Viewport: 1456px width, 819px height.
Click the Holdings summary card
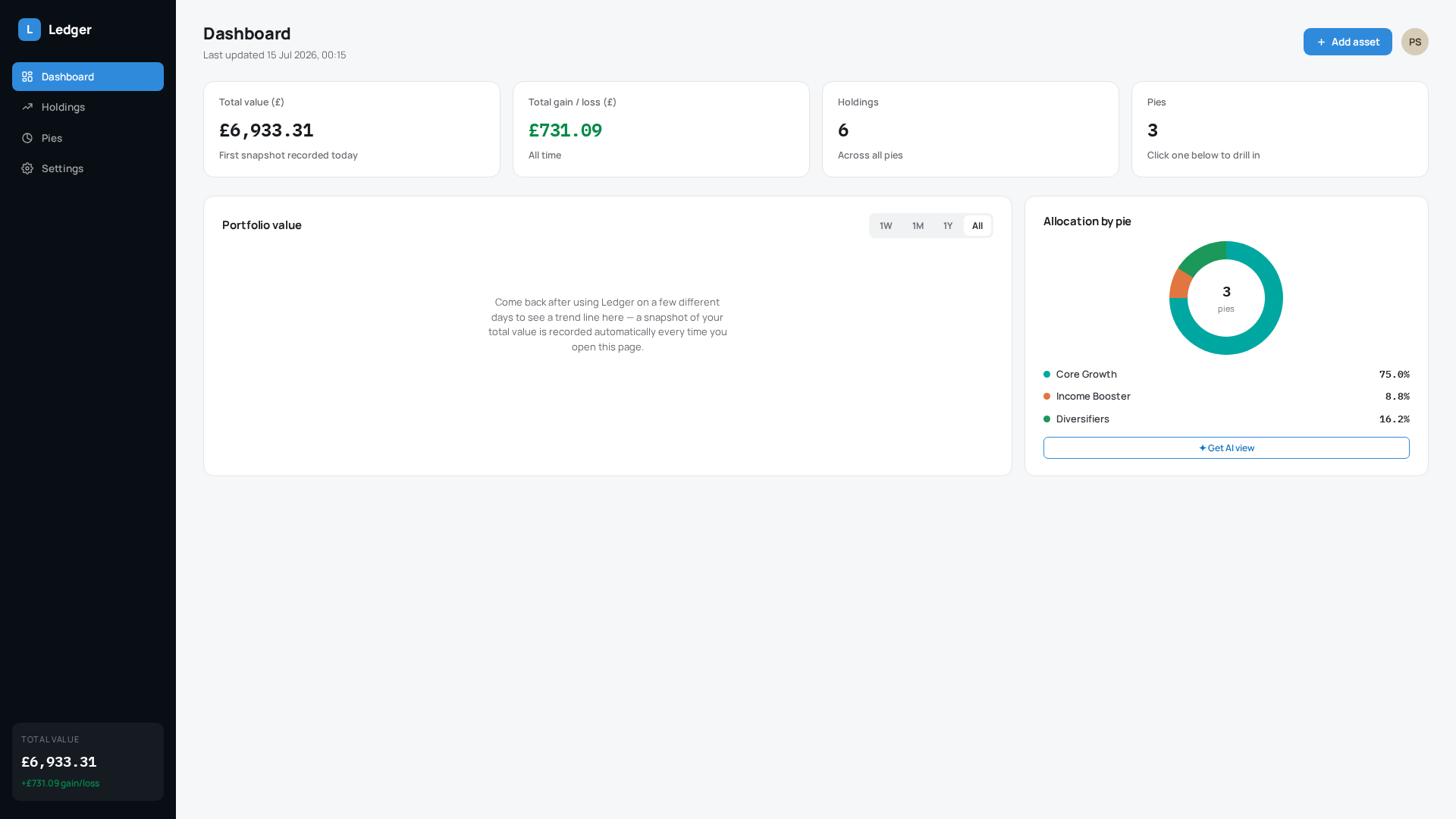coord(971,130)
